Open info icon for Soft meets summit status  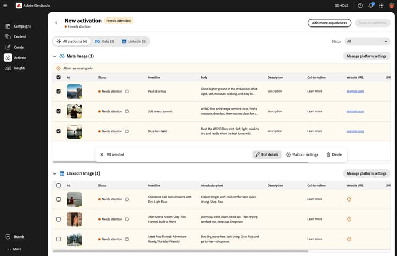pyautogui.click(x=127, y=111)
